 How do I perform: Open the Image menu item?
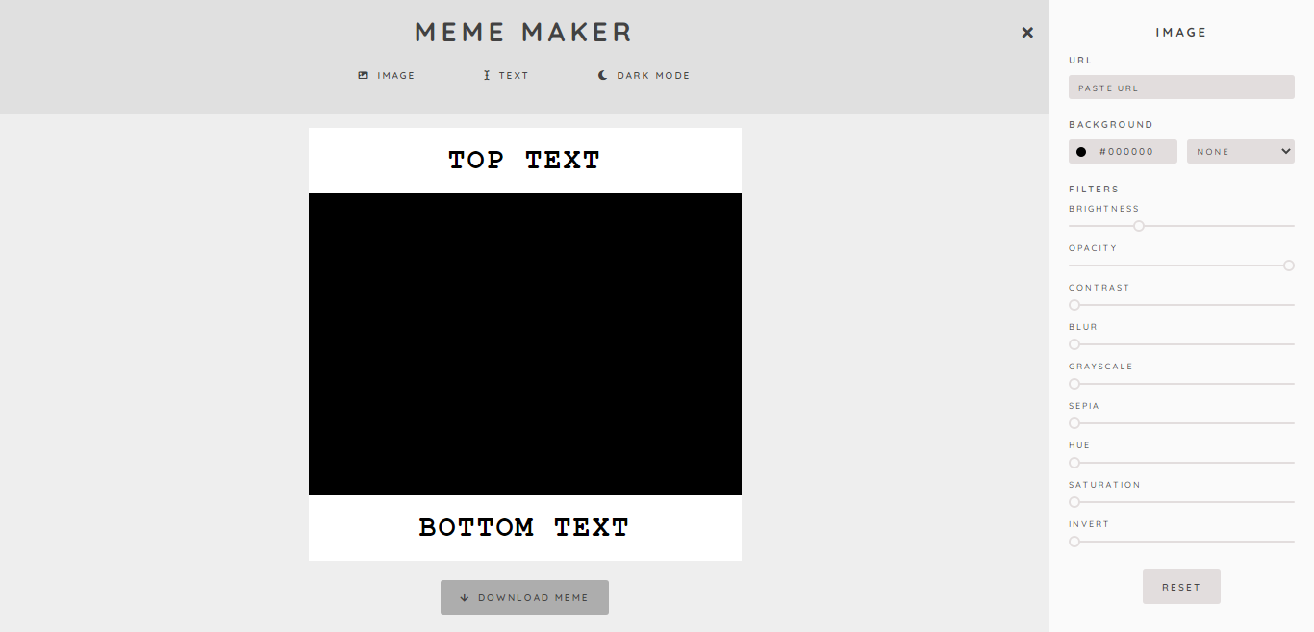tap(387, 75)
